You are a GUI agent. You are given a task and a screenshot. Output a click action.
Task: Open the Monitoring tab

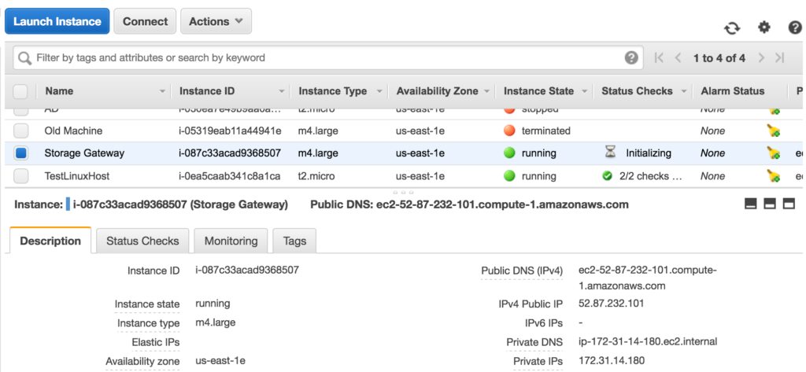(x=231, y=241)
